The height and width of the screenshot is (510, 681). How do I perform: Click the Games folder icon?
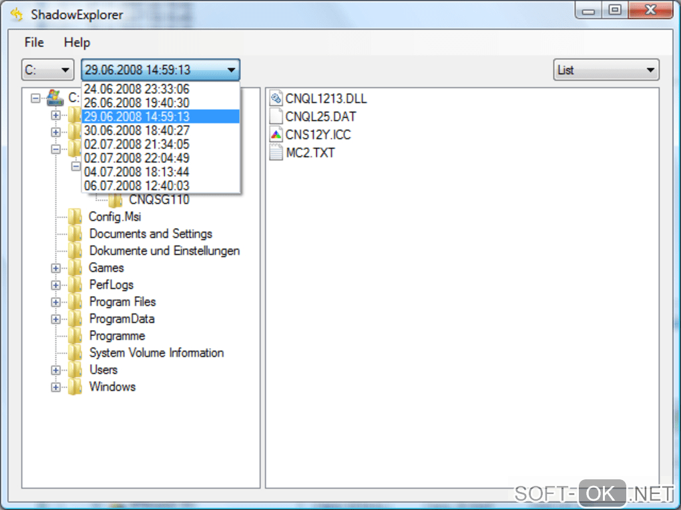point(75,267)
